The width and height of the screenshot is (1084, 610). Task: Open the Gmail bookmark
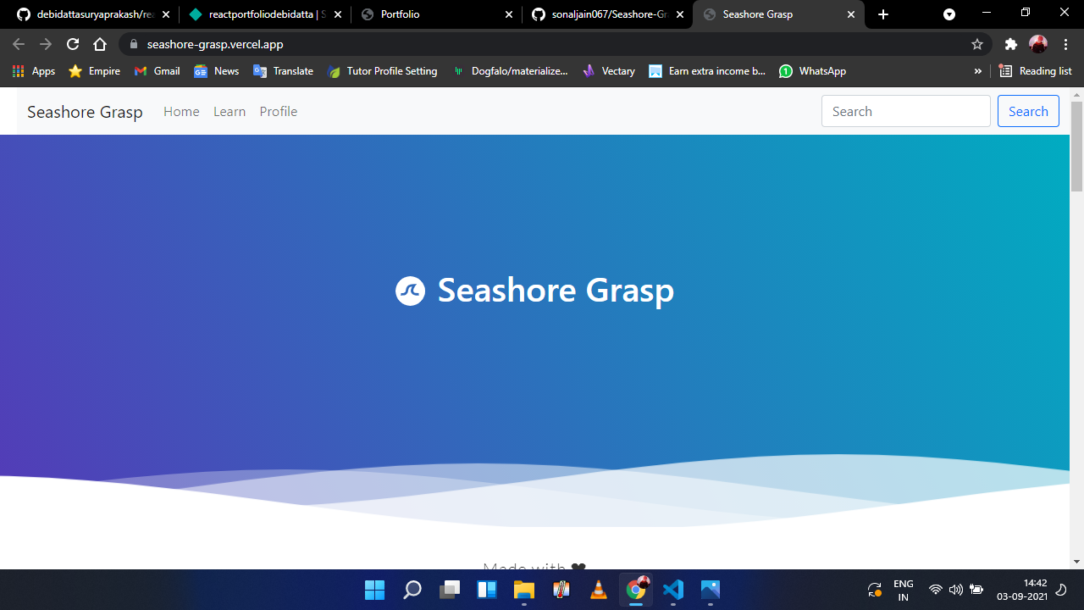tap(157, 71)
